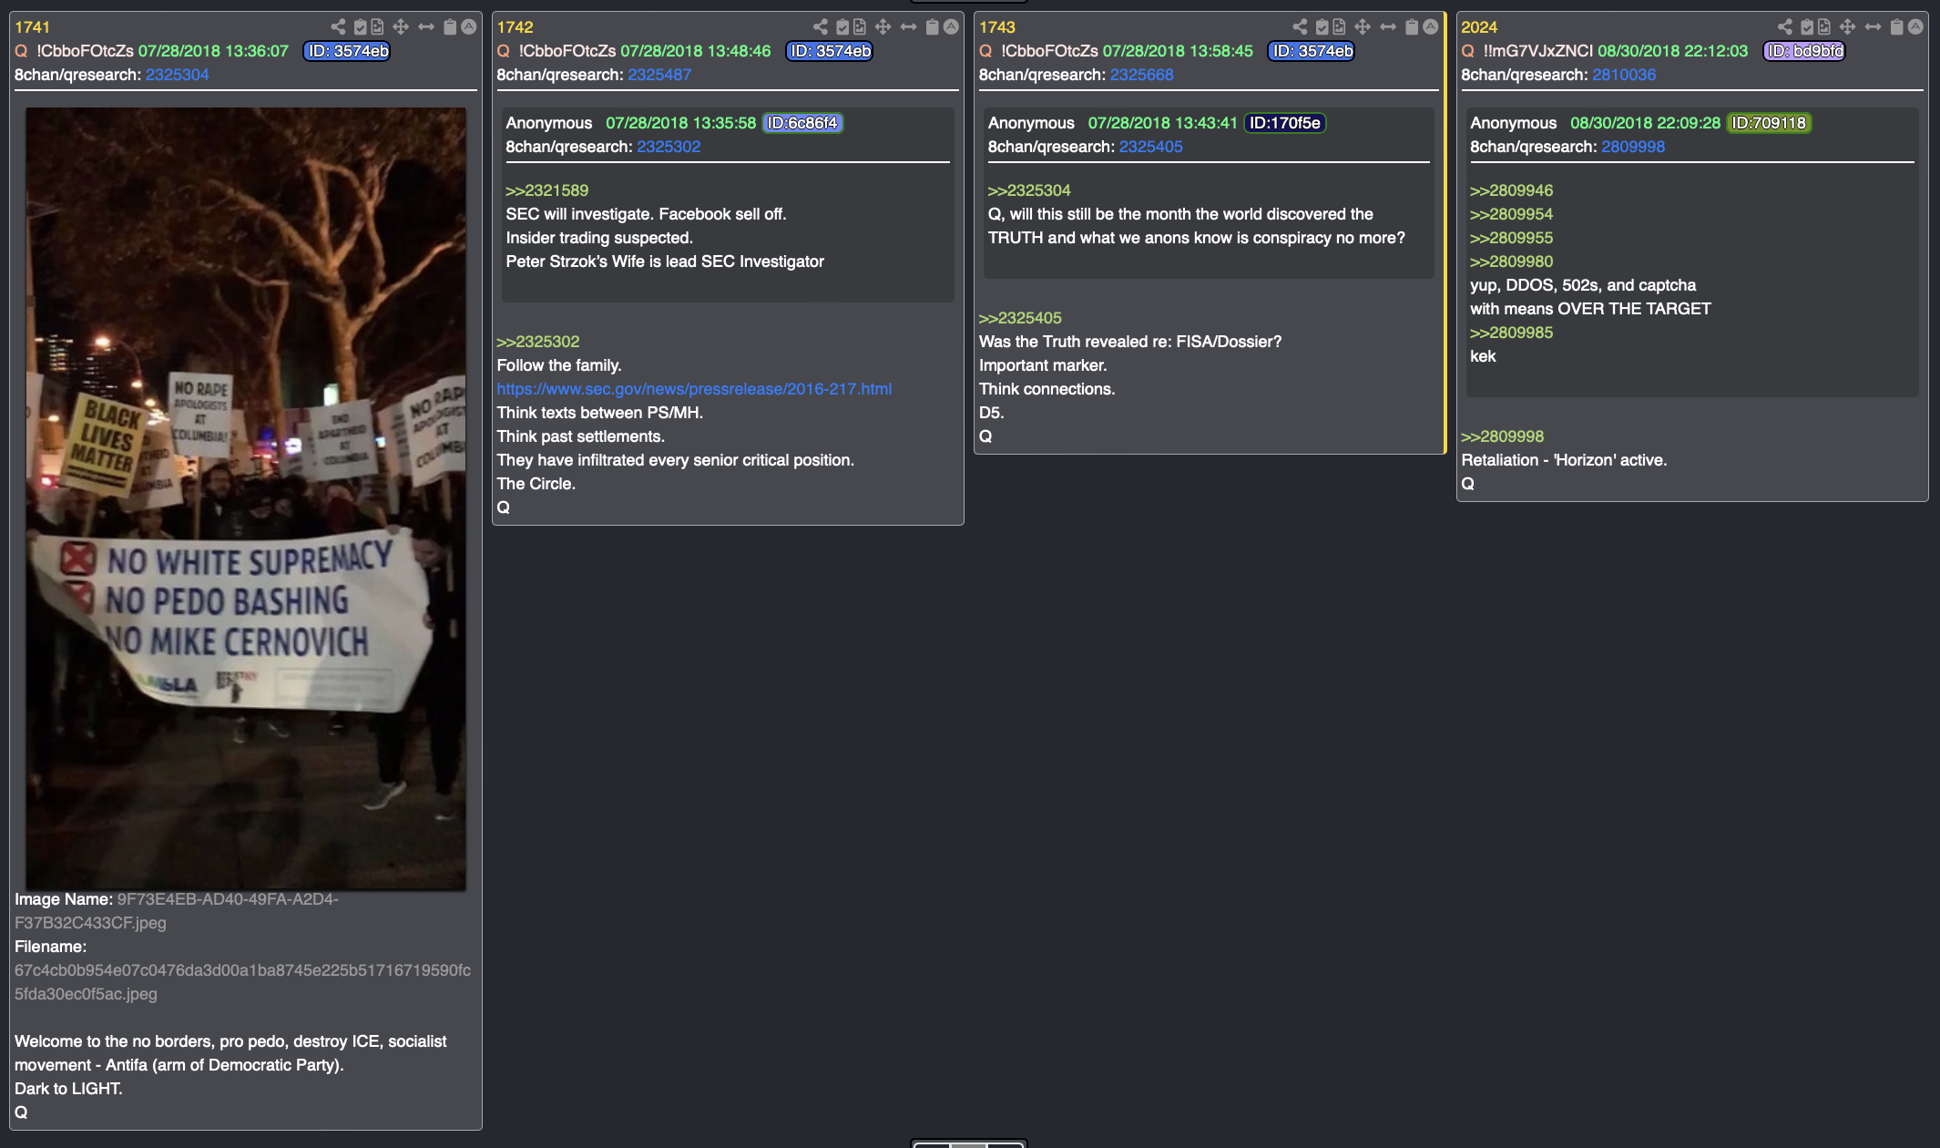Click the share icon on post 1741
Image resolution: width=1940 pixels, height=1148 pixels.
(338, 27)
